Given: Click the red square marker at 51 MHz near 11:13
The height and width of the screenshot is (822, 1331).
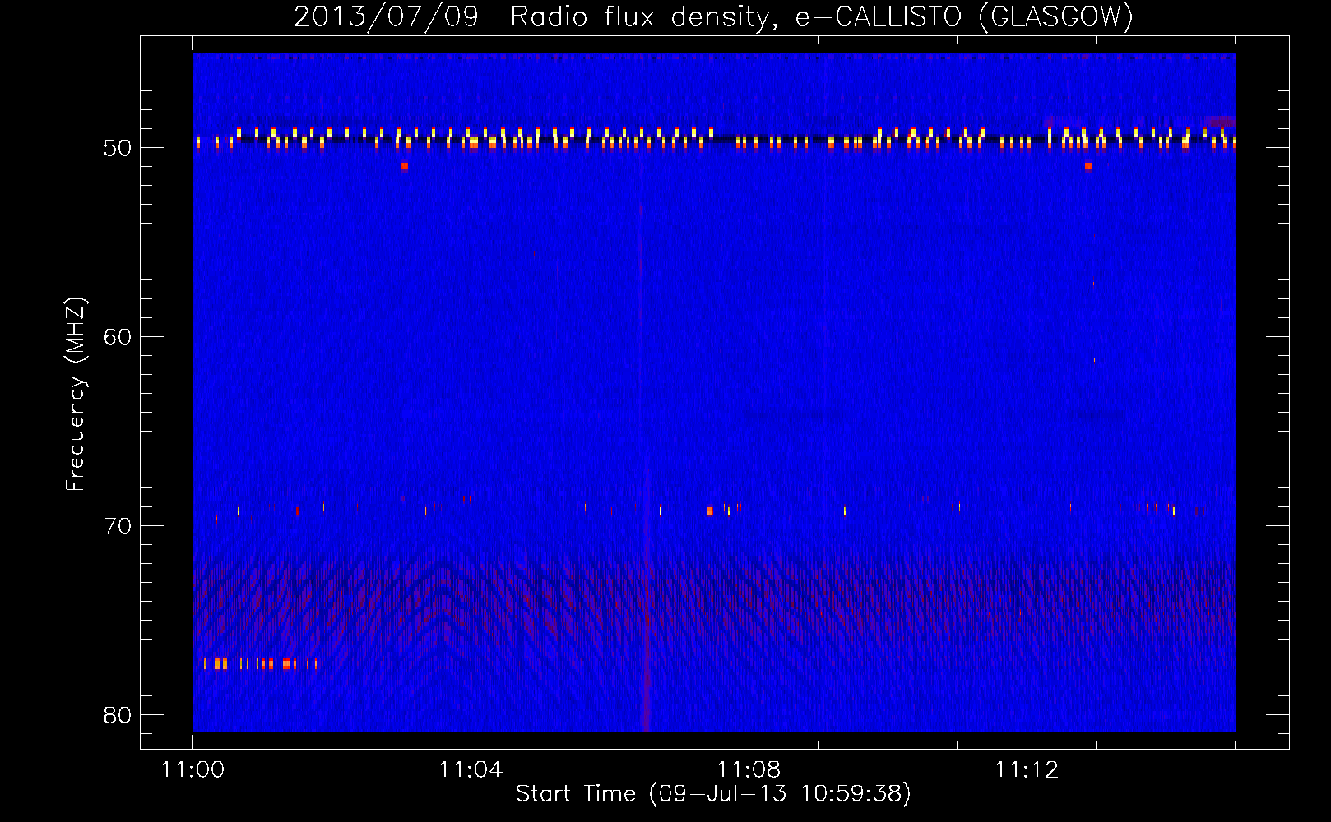Looking at the screenshot, I should [1088, 166].
